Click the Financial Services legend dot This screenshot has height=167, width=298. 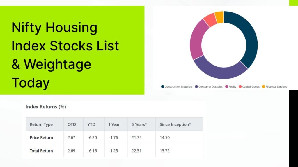point(264,86)
